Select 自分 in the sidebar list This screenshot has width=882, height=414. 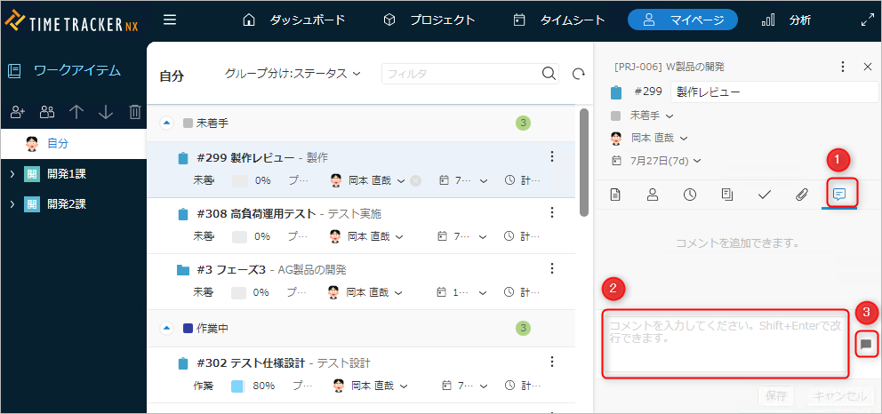point(73,144)
